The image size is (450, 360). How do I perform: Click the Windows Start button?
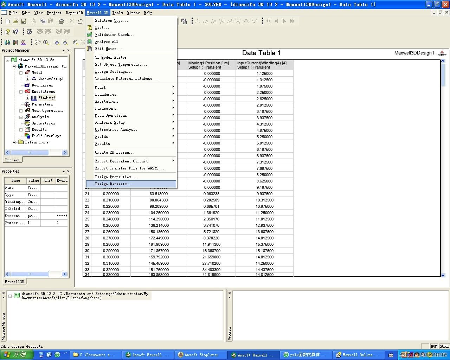(x=17, y=354)
